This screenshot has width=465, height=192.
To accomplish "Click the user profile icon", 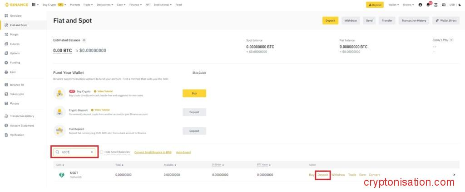I will pyautogui.click(x=420, y=5).
